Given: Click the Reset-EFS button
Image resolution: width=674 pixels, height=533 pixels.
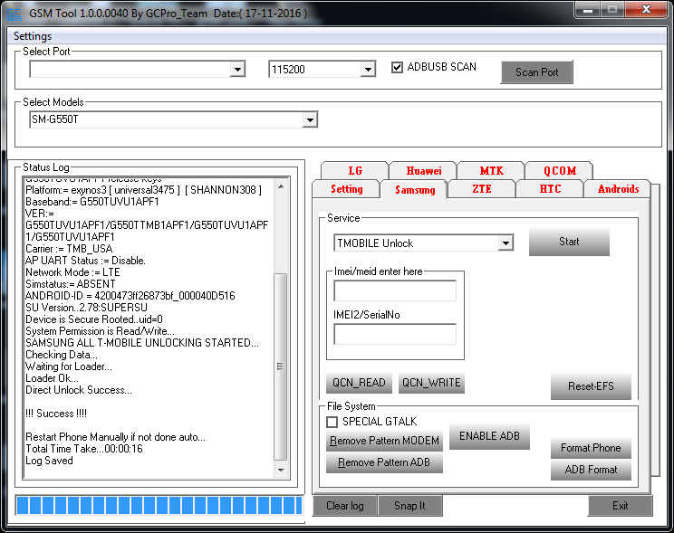Looking at the screenshot, I should pos(591,386).
